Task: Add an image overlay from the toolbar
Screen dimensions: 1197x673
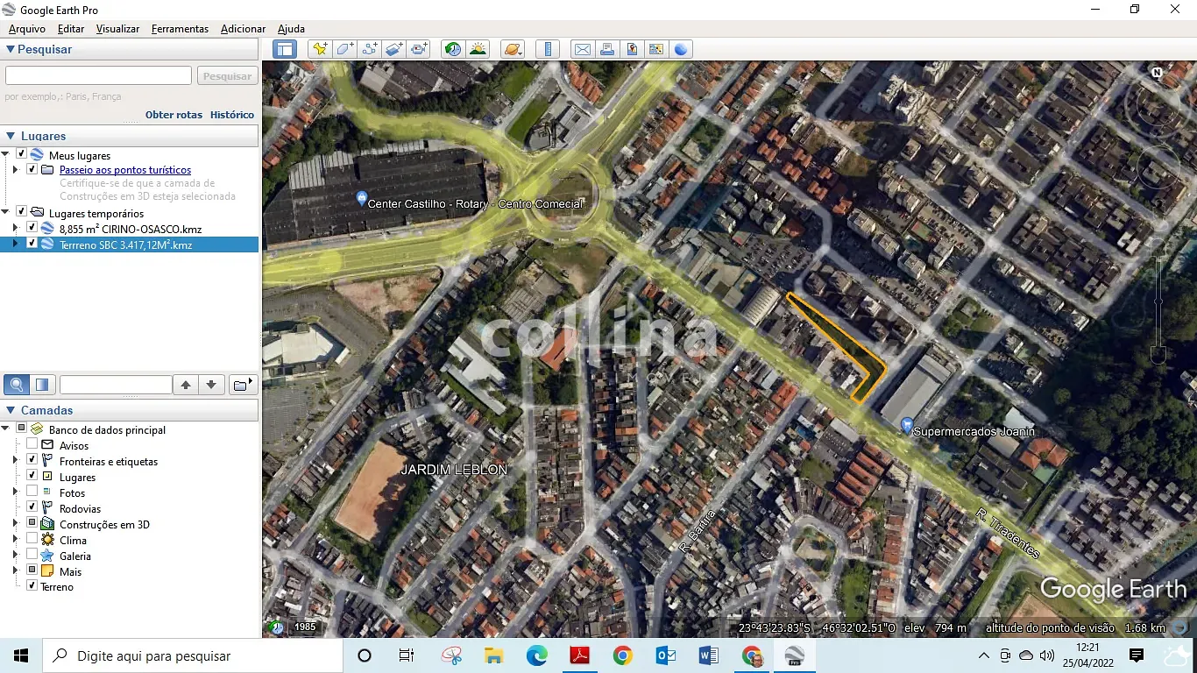Action: click(394, 49)
